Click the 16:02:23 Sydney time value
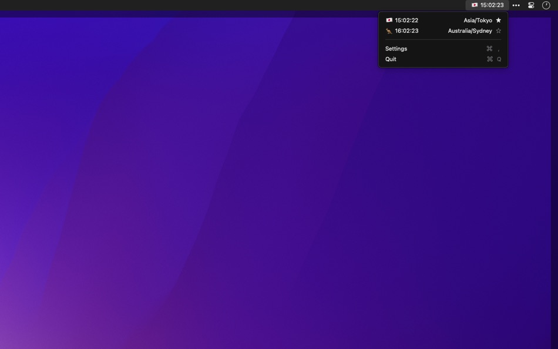 tap(406, 31)
